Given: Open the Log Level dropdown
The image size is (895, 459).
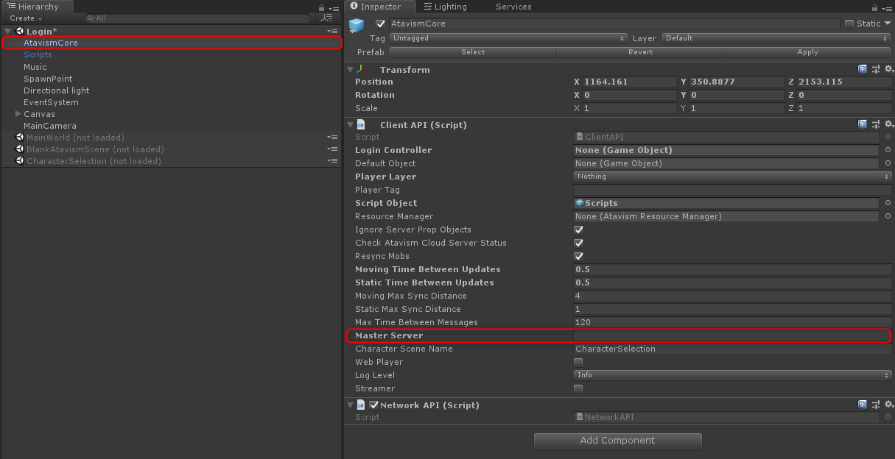Looking at the screenshot, I should [x=731, y=375].
